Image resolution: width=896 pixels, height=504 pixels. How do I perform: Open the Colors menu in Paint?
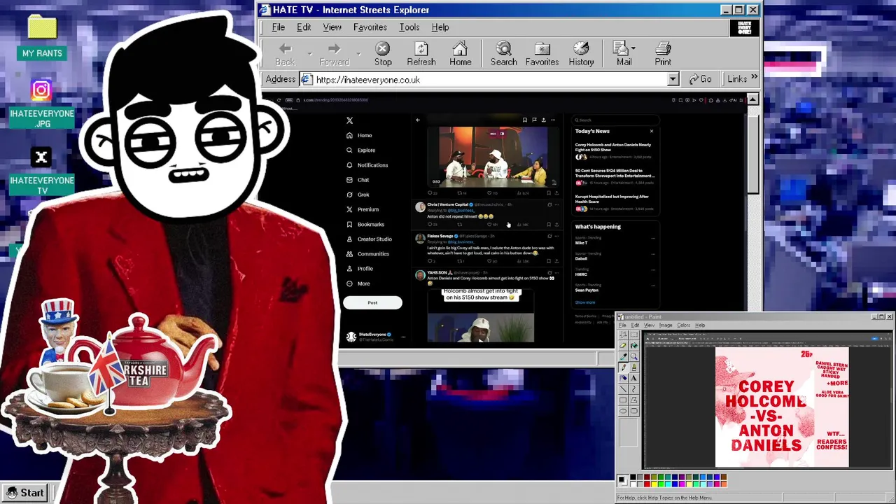684,325
